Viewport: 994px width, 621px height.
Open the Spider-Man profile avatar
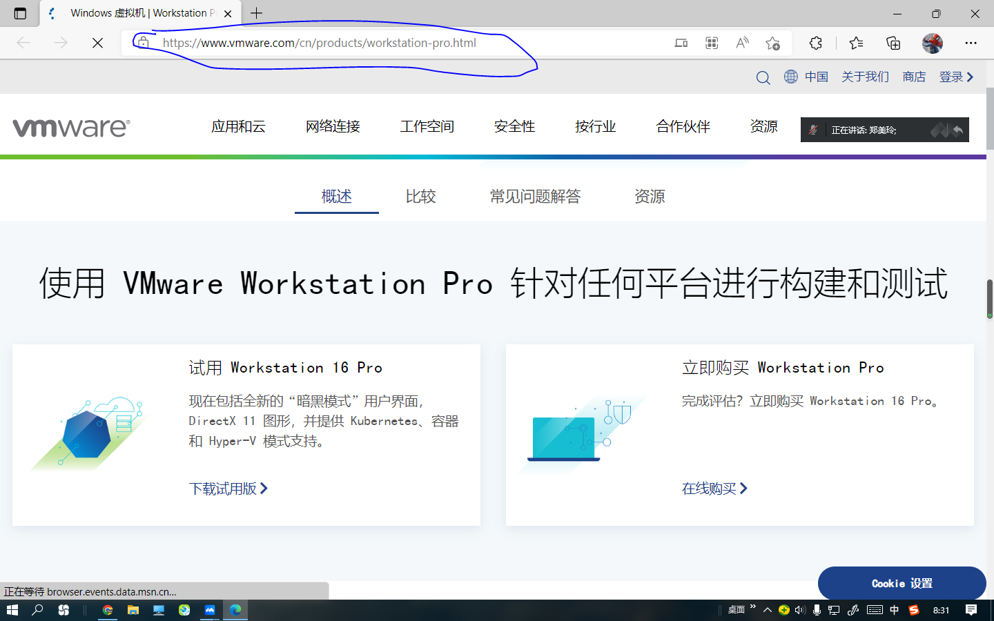click(933, 43)
